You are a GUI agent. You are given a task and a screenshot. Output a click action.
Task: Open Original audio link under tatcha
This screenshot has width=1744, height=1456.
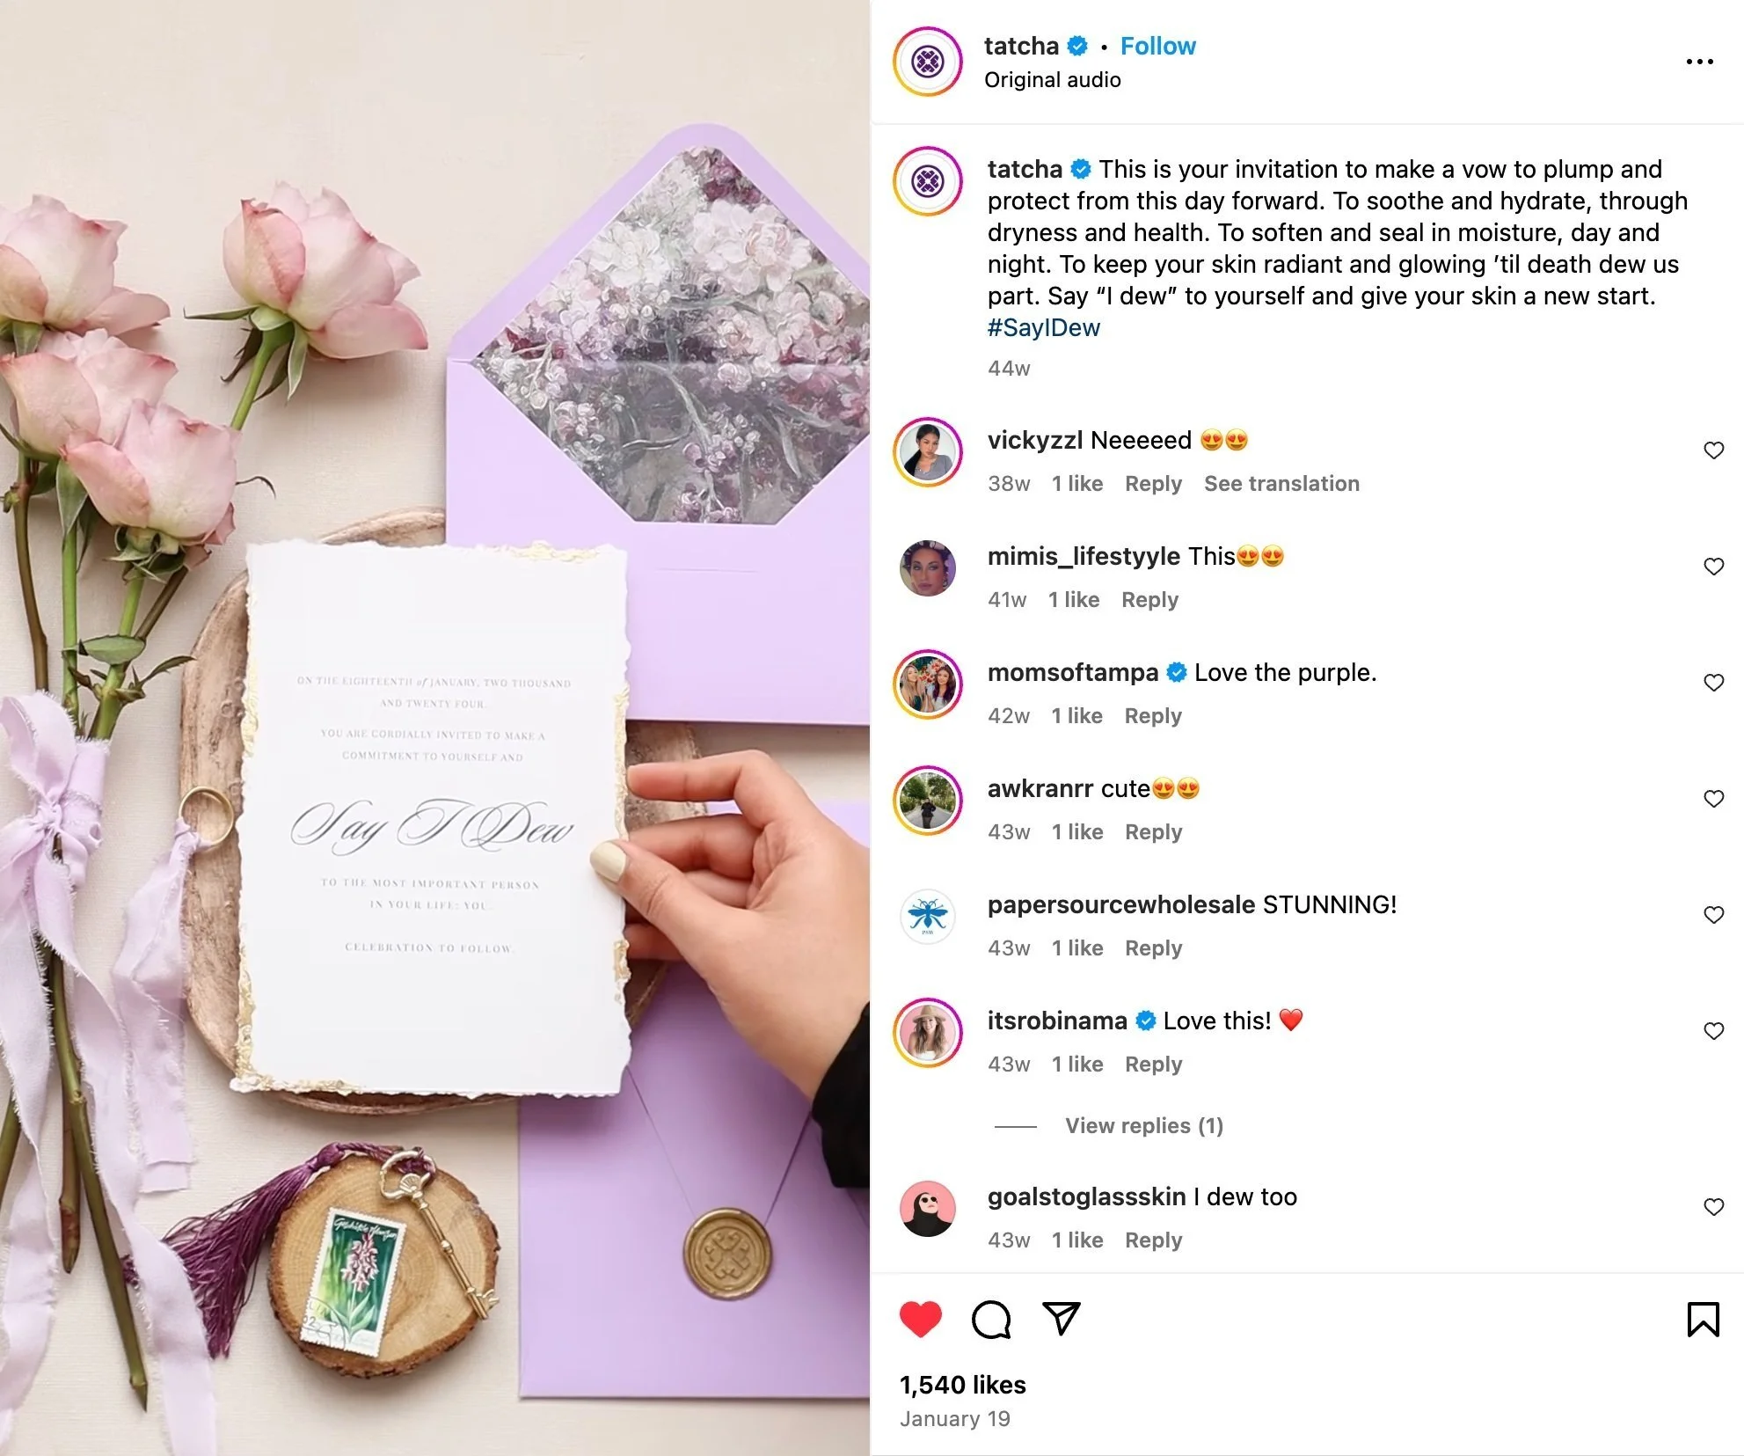(x=1052, y=80)
